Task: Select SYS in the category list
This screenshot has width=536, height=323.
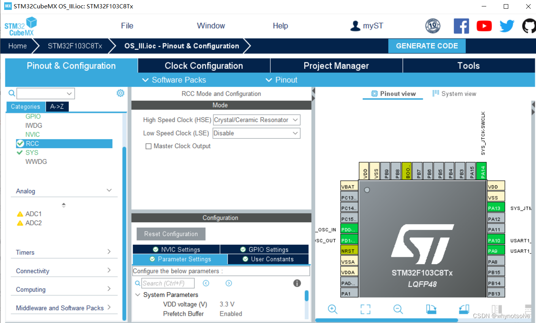Action: (x=32, y=153)
